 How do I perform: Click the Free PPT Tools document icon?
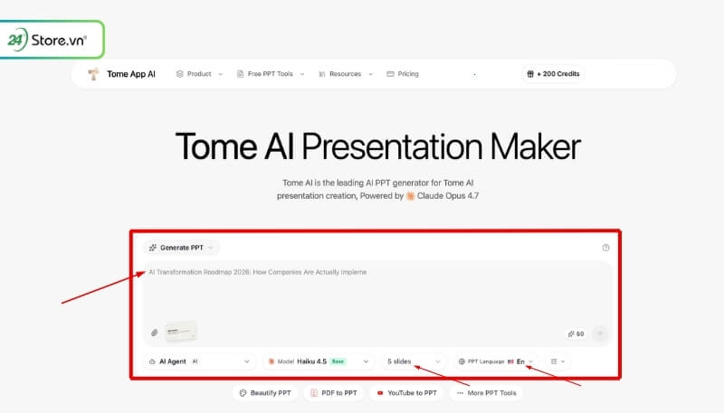pos(240,74)
